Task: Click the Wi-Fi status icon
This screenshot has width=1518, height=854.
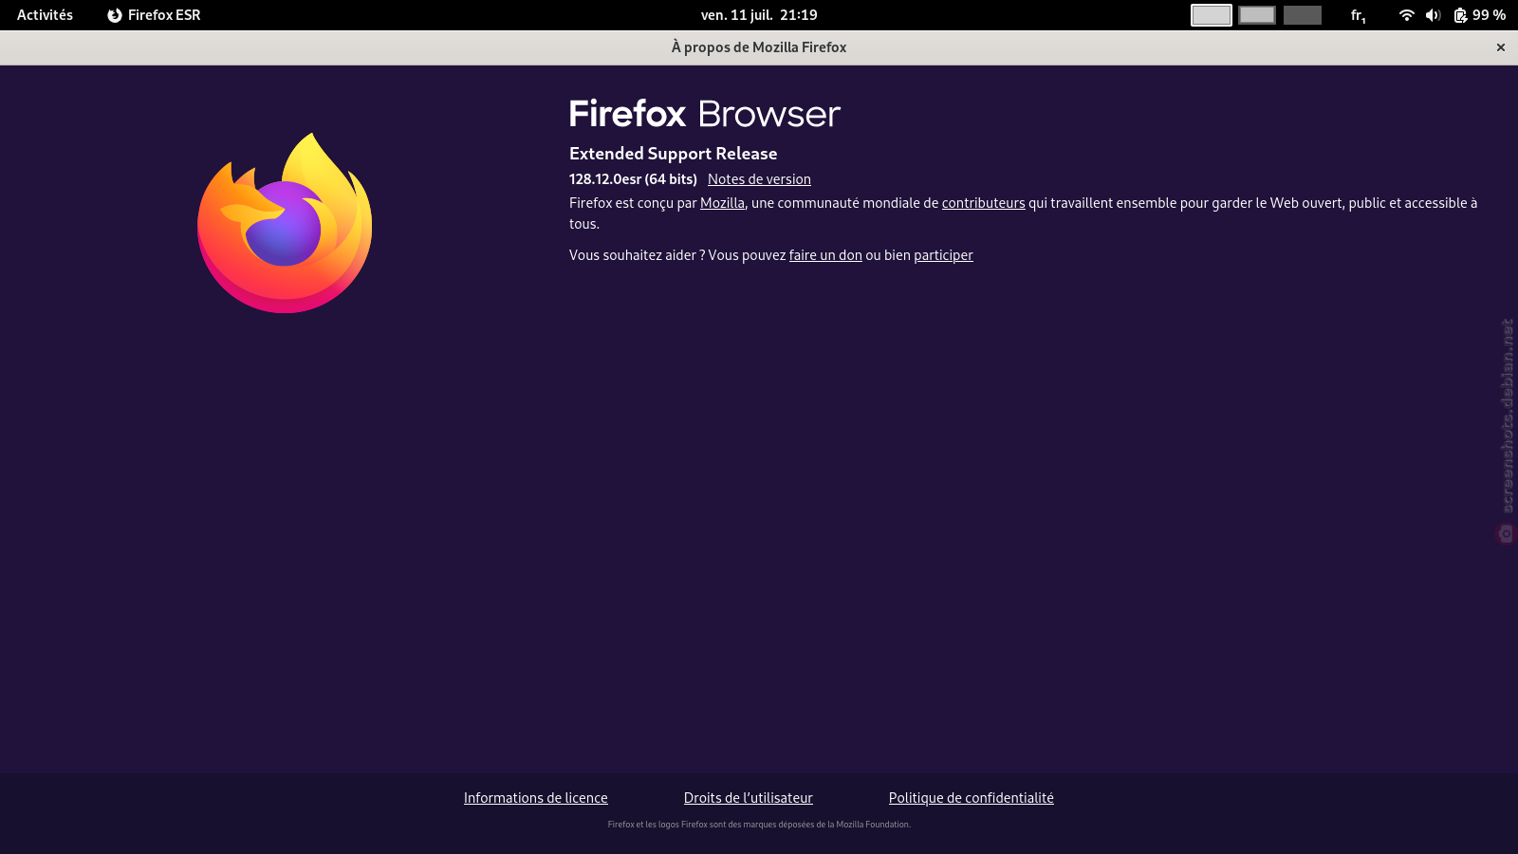Action: pyautogui.click(x=1407, y=15)
